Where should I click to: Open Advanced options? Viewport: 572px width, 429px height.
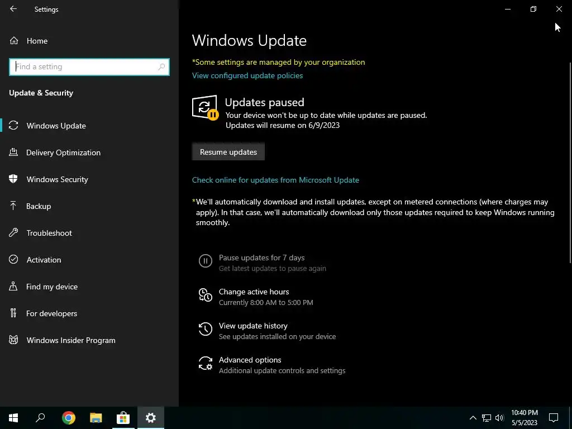250,360
